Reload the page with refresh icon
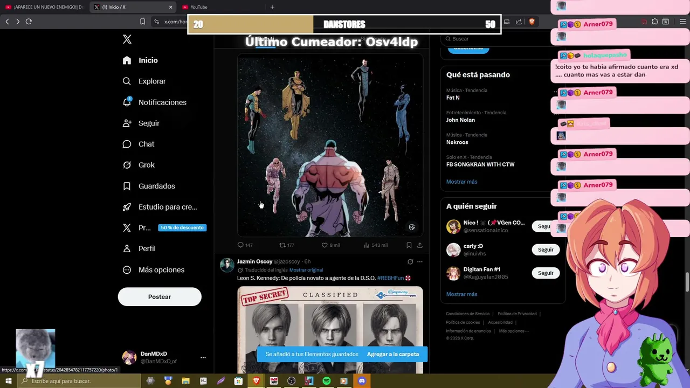 tap(29, 22)
